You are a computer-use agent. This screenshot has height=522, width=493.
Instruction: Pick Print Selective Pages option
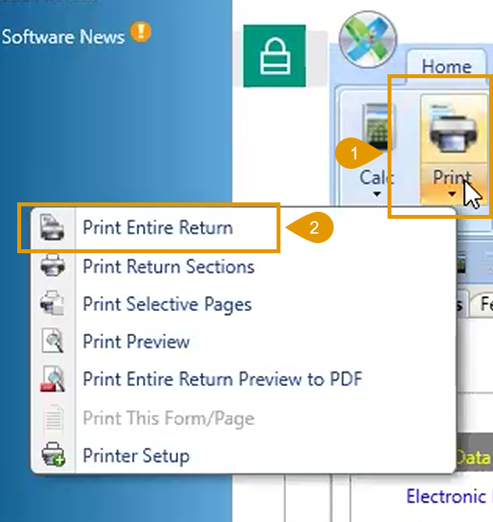coord(166,304)
